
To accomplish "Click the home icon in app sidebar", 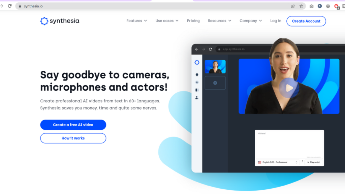I will pyautogui.click(x=197, y=74).
